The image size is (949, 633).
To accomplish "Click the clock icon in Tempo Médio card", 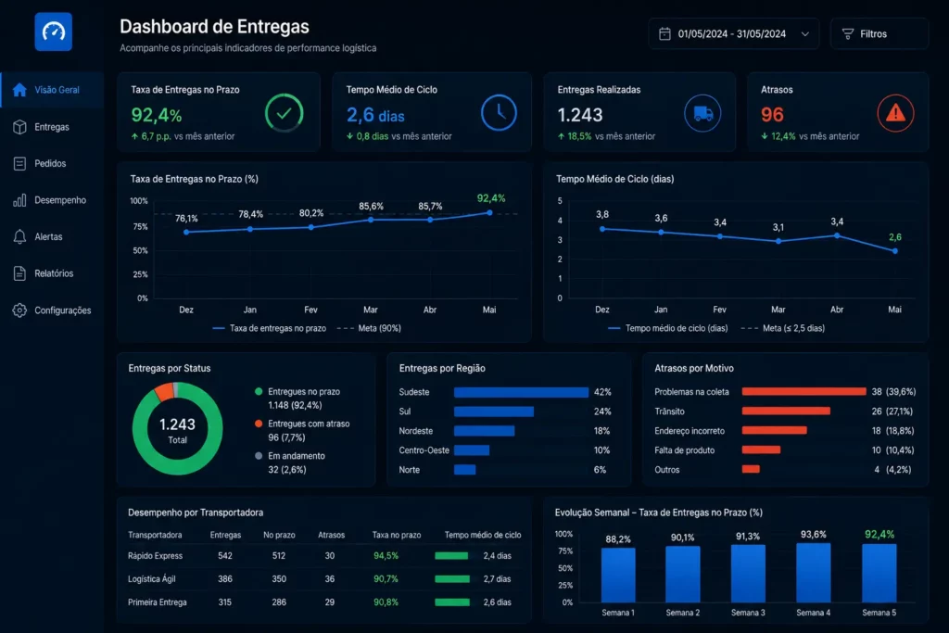I will [x=499, y=112].
